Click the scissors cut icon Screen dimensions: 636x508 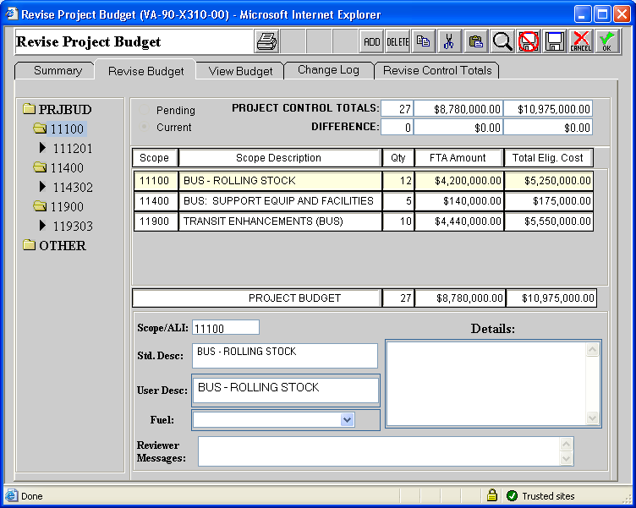[x=450, y=41]
